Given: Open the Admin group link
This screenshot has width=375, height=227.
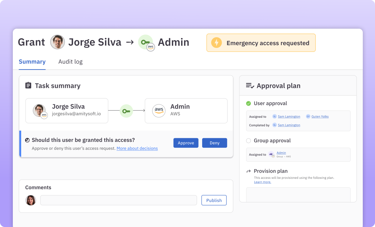Looking at the screenshot, I should [281, 153].
